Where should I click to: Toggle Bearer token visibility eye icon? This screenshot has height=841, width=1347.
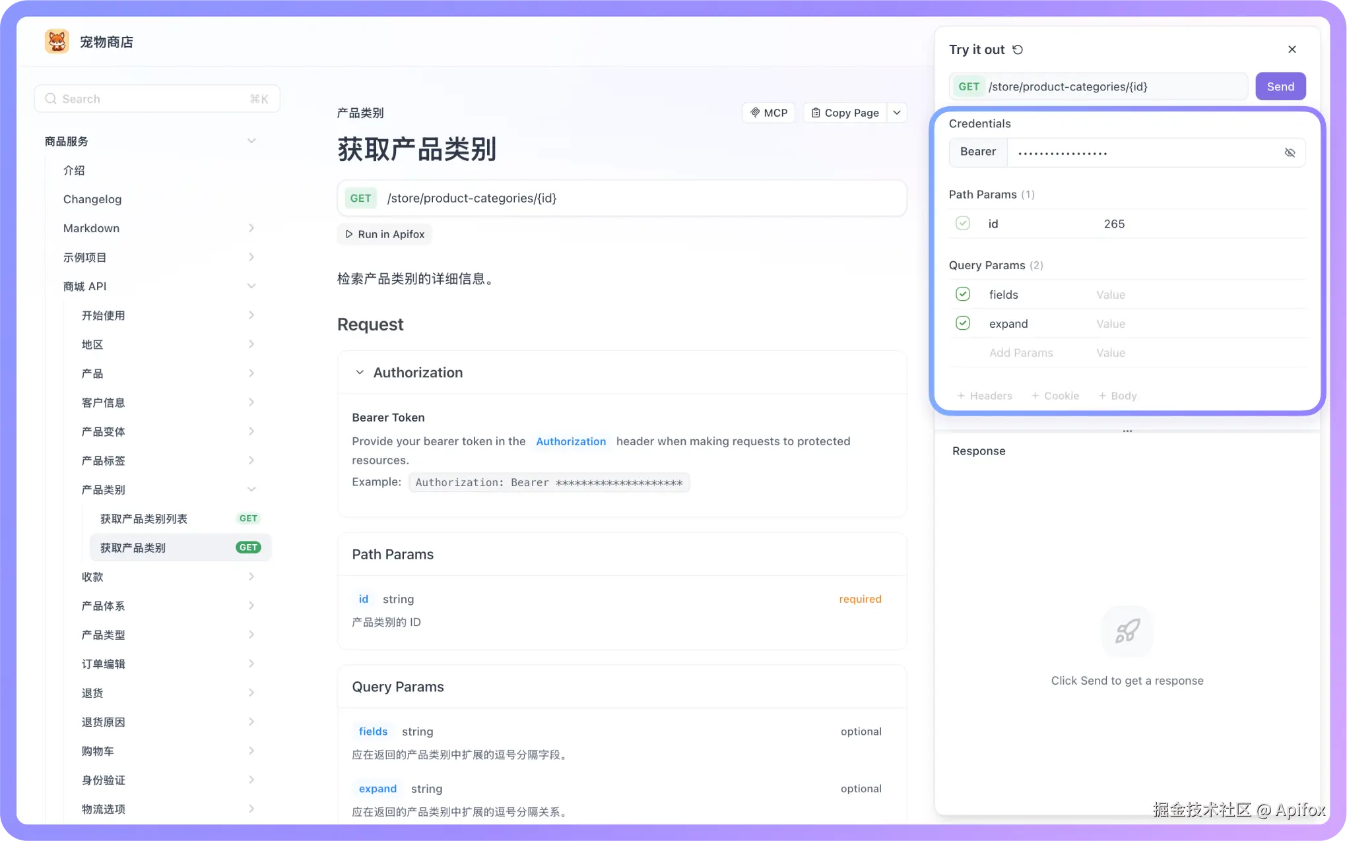[1290, 152]
